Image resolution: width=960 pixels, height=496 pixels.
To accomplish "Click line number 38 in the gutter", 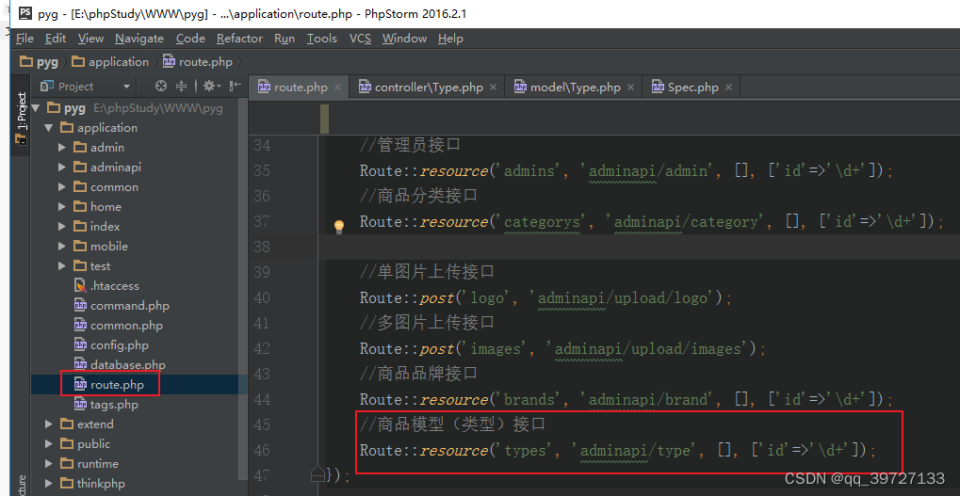I will coord(262,247).
